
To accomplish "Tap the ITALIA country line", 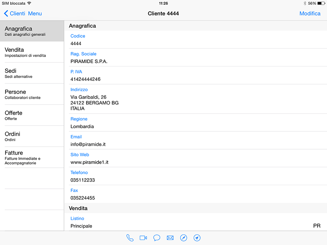I will point(77,109).
